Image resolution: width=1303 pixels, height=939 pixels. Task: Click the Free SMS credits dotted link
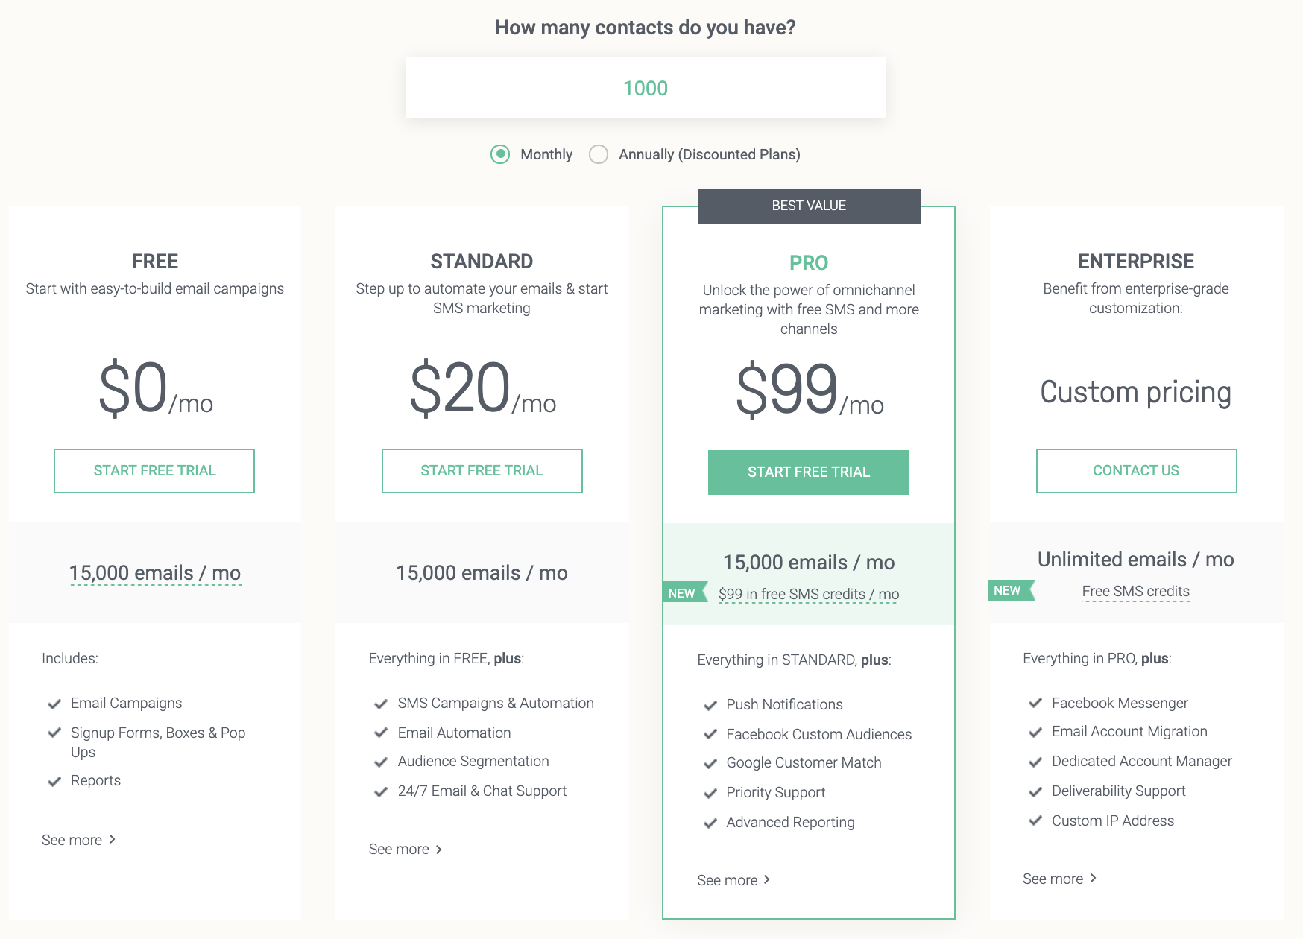coord(1136,592)
